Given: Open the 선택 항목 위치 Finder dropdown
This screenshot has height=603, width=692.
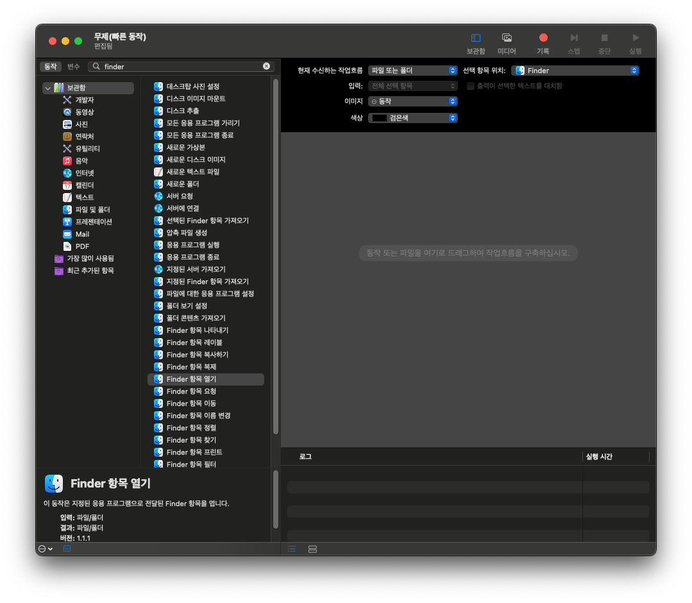Looking at the screenshot, I should (x=575, y=71).
